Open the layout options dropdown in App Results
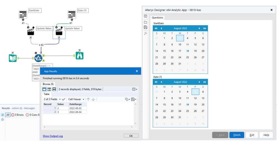 point(135,89)
